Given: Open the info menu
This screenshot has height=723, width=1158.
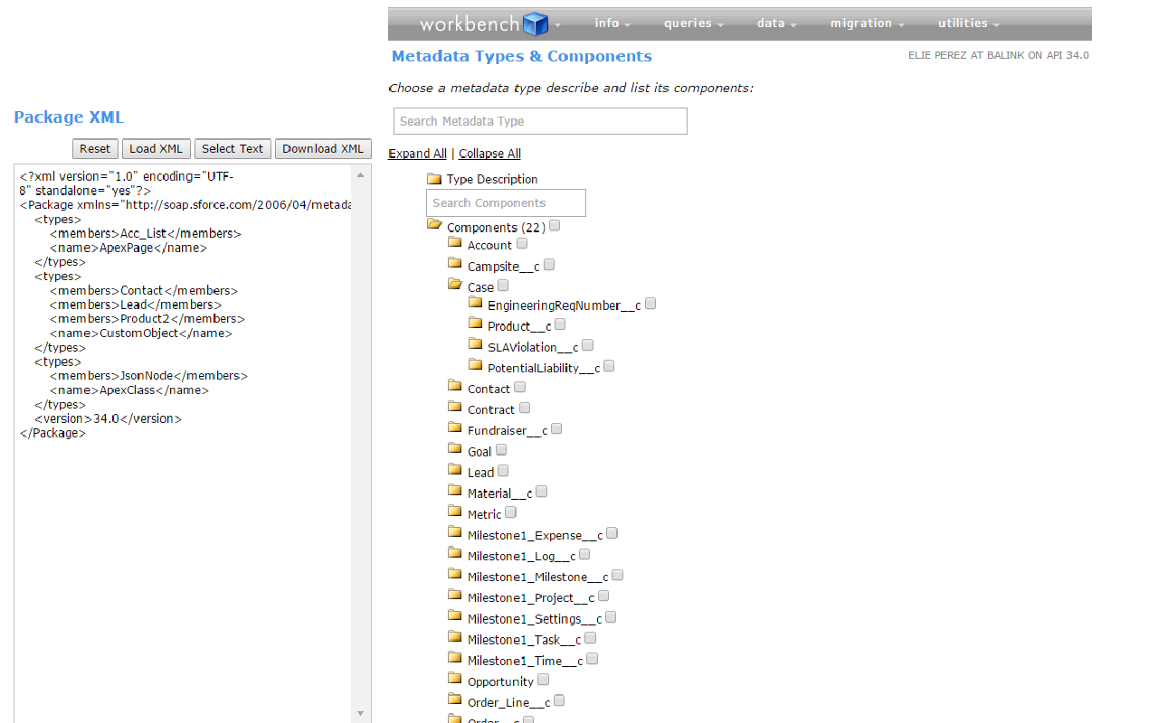Looking at the screenshot, I should coord(612,23).
